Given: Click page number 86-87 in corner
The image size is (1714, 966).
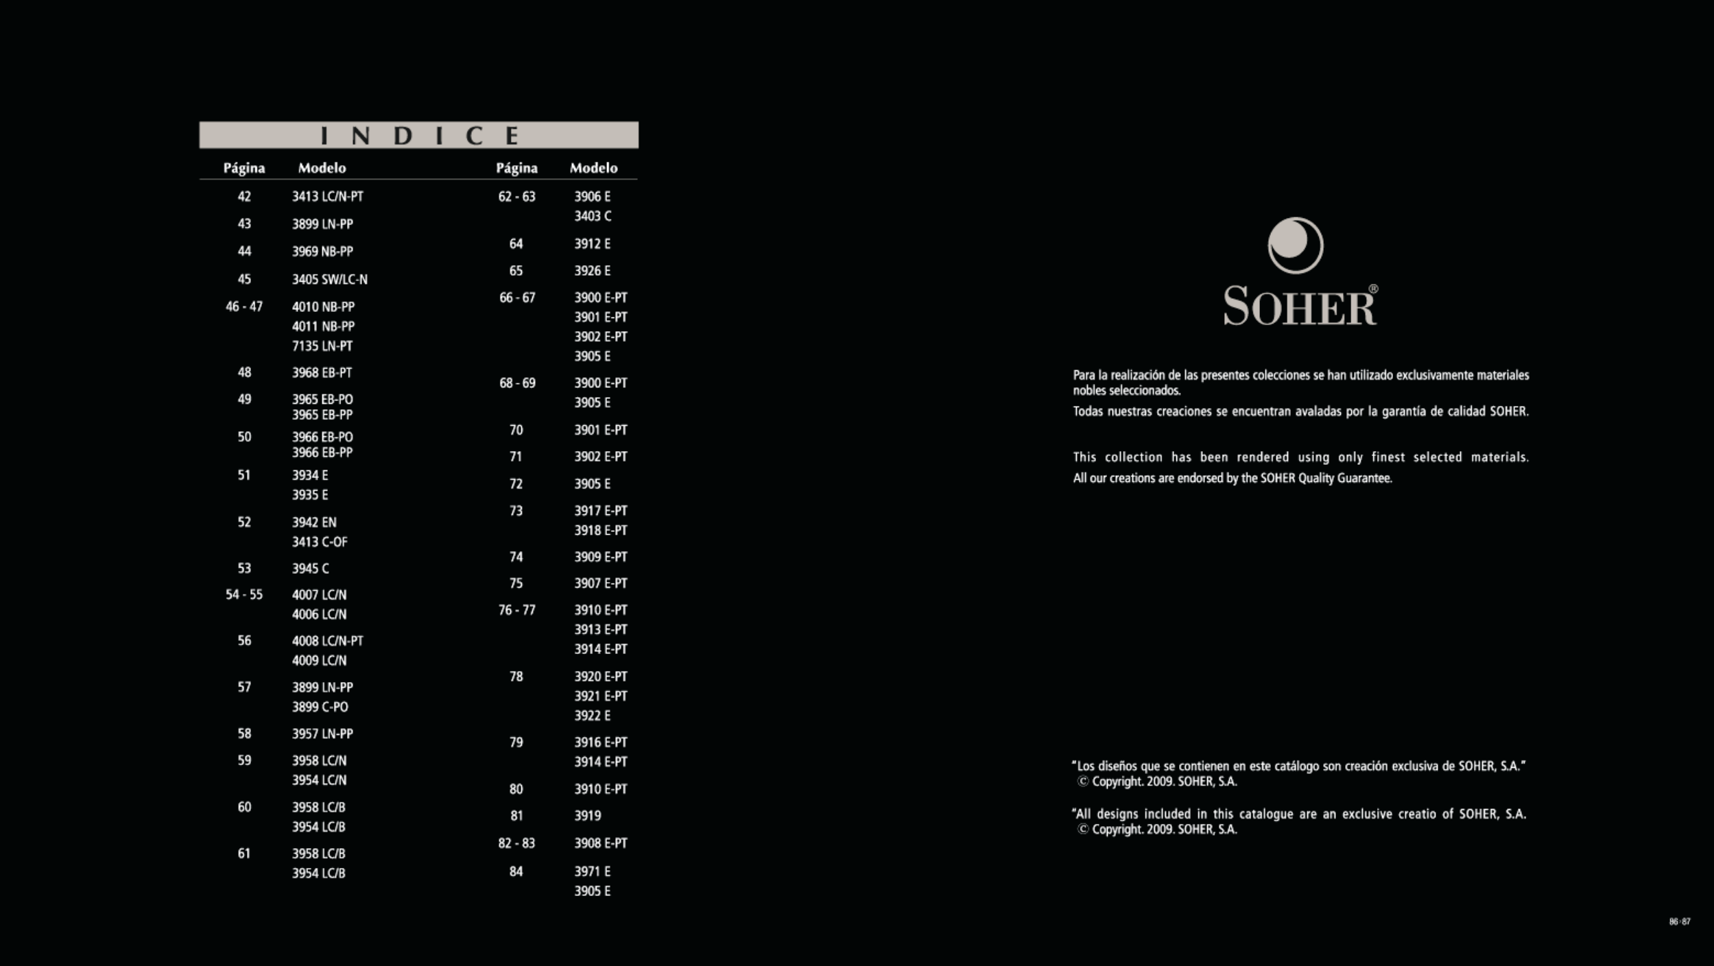Looking at the screenshot, I should pos(1679,921).
